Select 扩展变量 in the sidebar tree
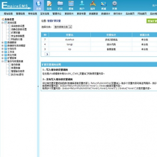The image size is (157, 157). [x=16, y=33]
